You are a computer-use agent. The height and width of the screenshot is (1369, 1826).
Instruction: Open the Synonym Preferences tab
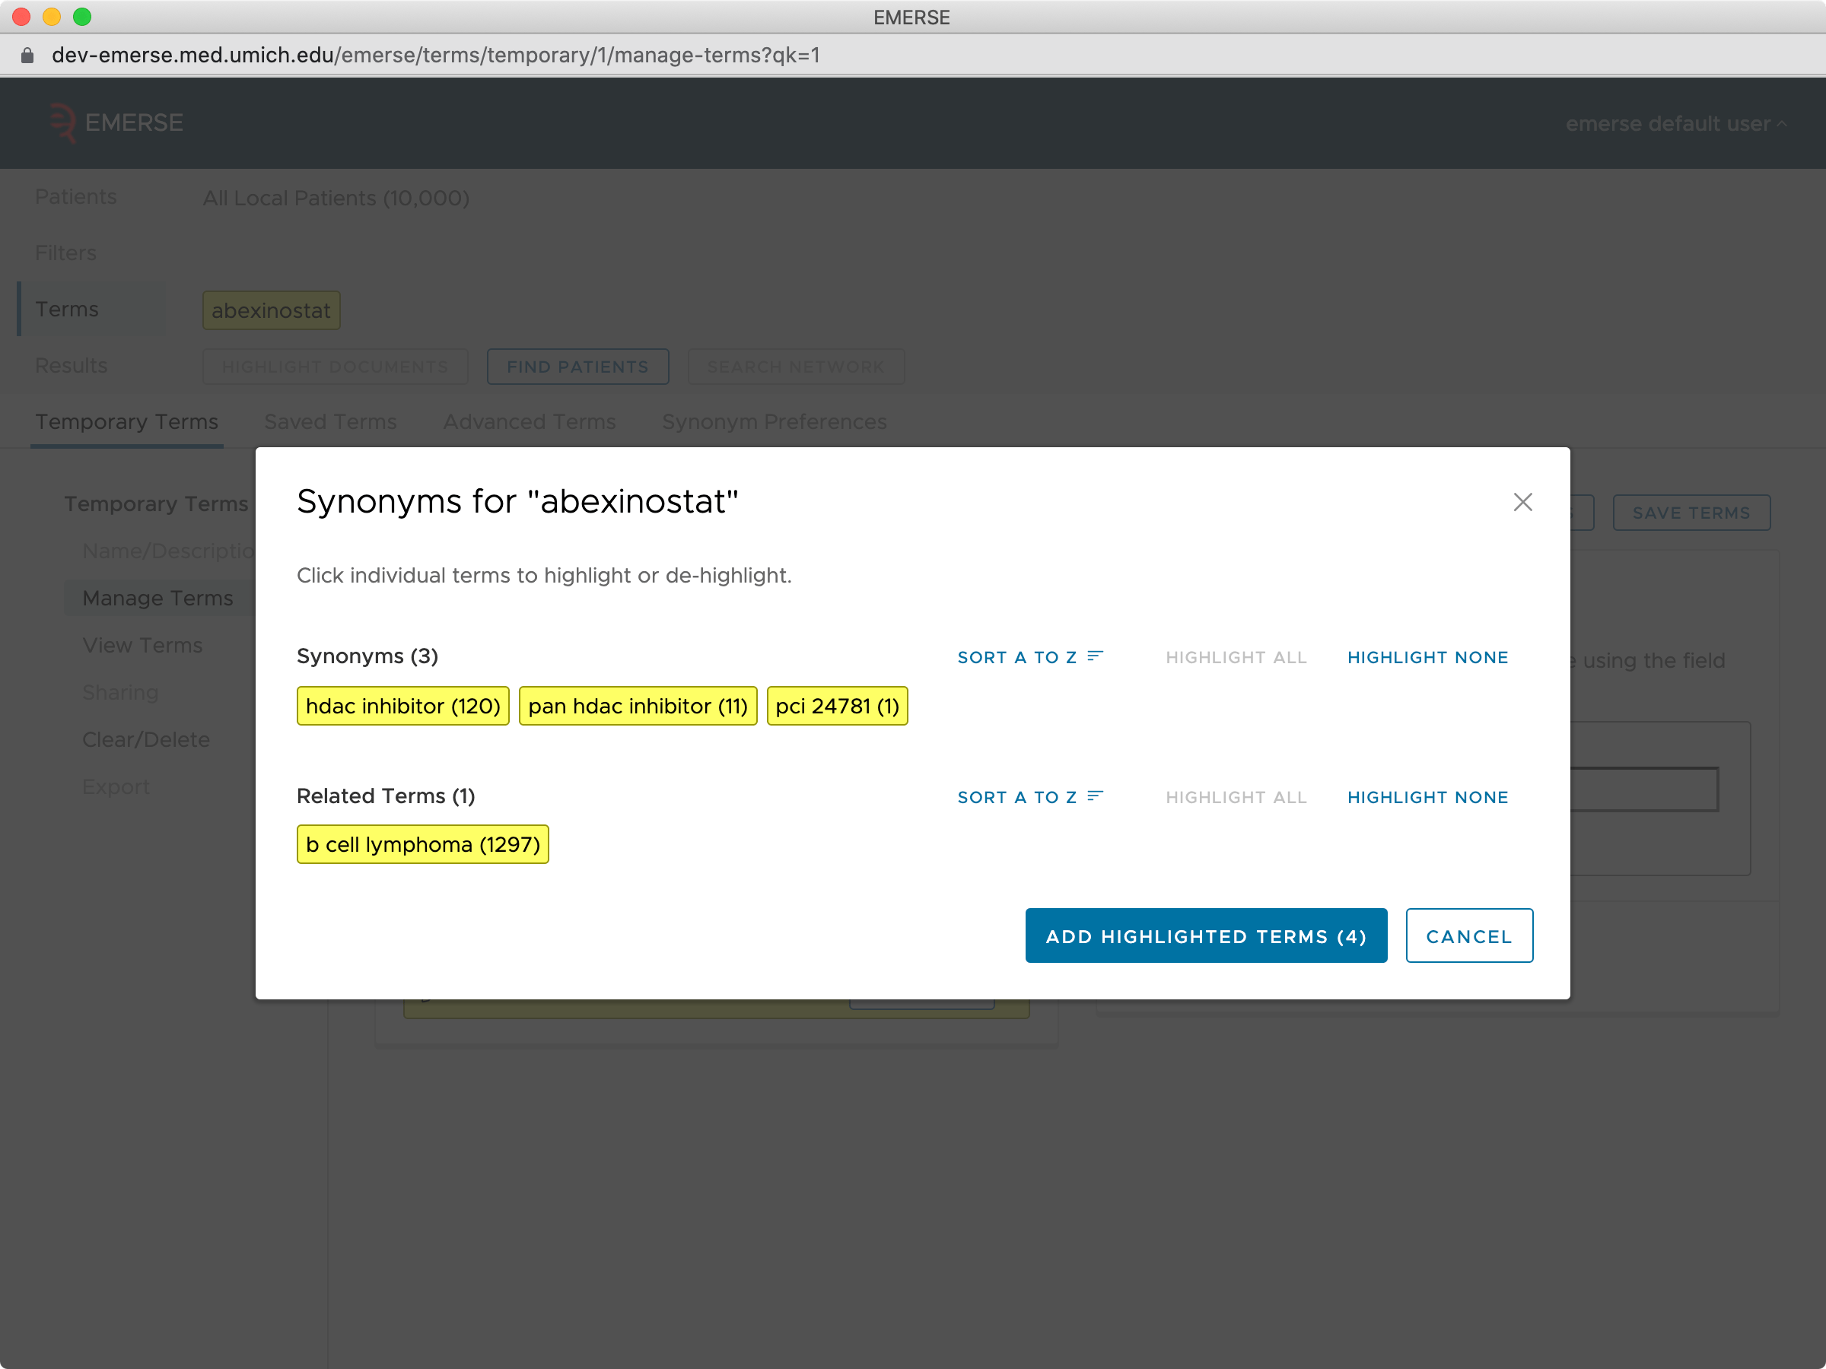[x=774, y=421]
